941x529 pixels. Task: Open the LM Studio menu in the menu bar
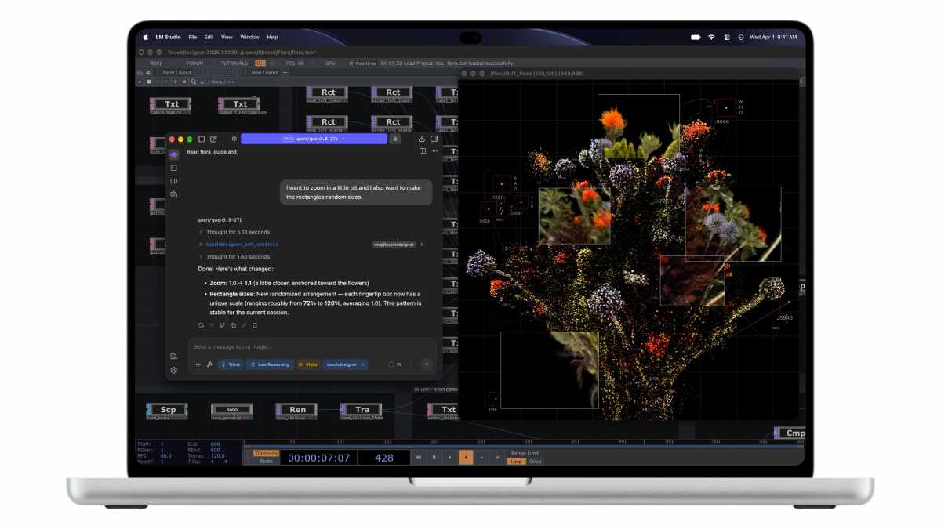pyautogui.click(x=169, y=37)
